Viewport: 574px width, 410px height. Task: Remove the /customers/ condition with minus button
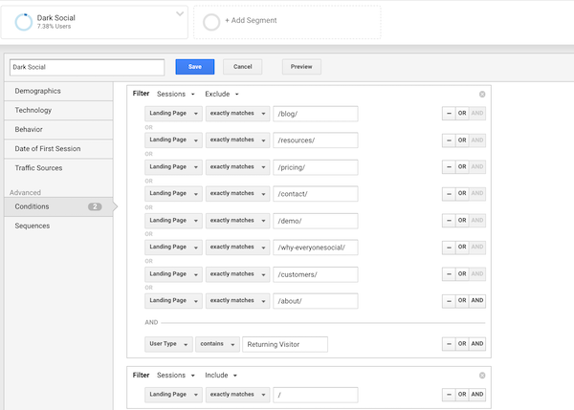click(449, 274)
